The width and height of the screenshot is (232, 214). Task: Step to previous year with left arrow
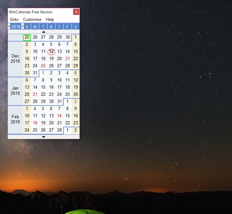coord(9,27)
